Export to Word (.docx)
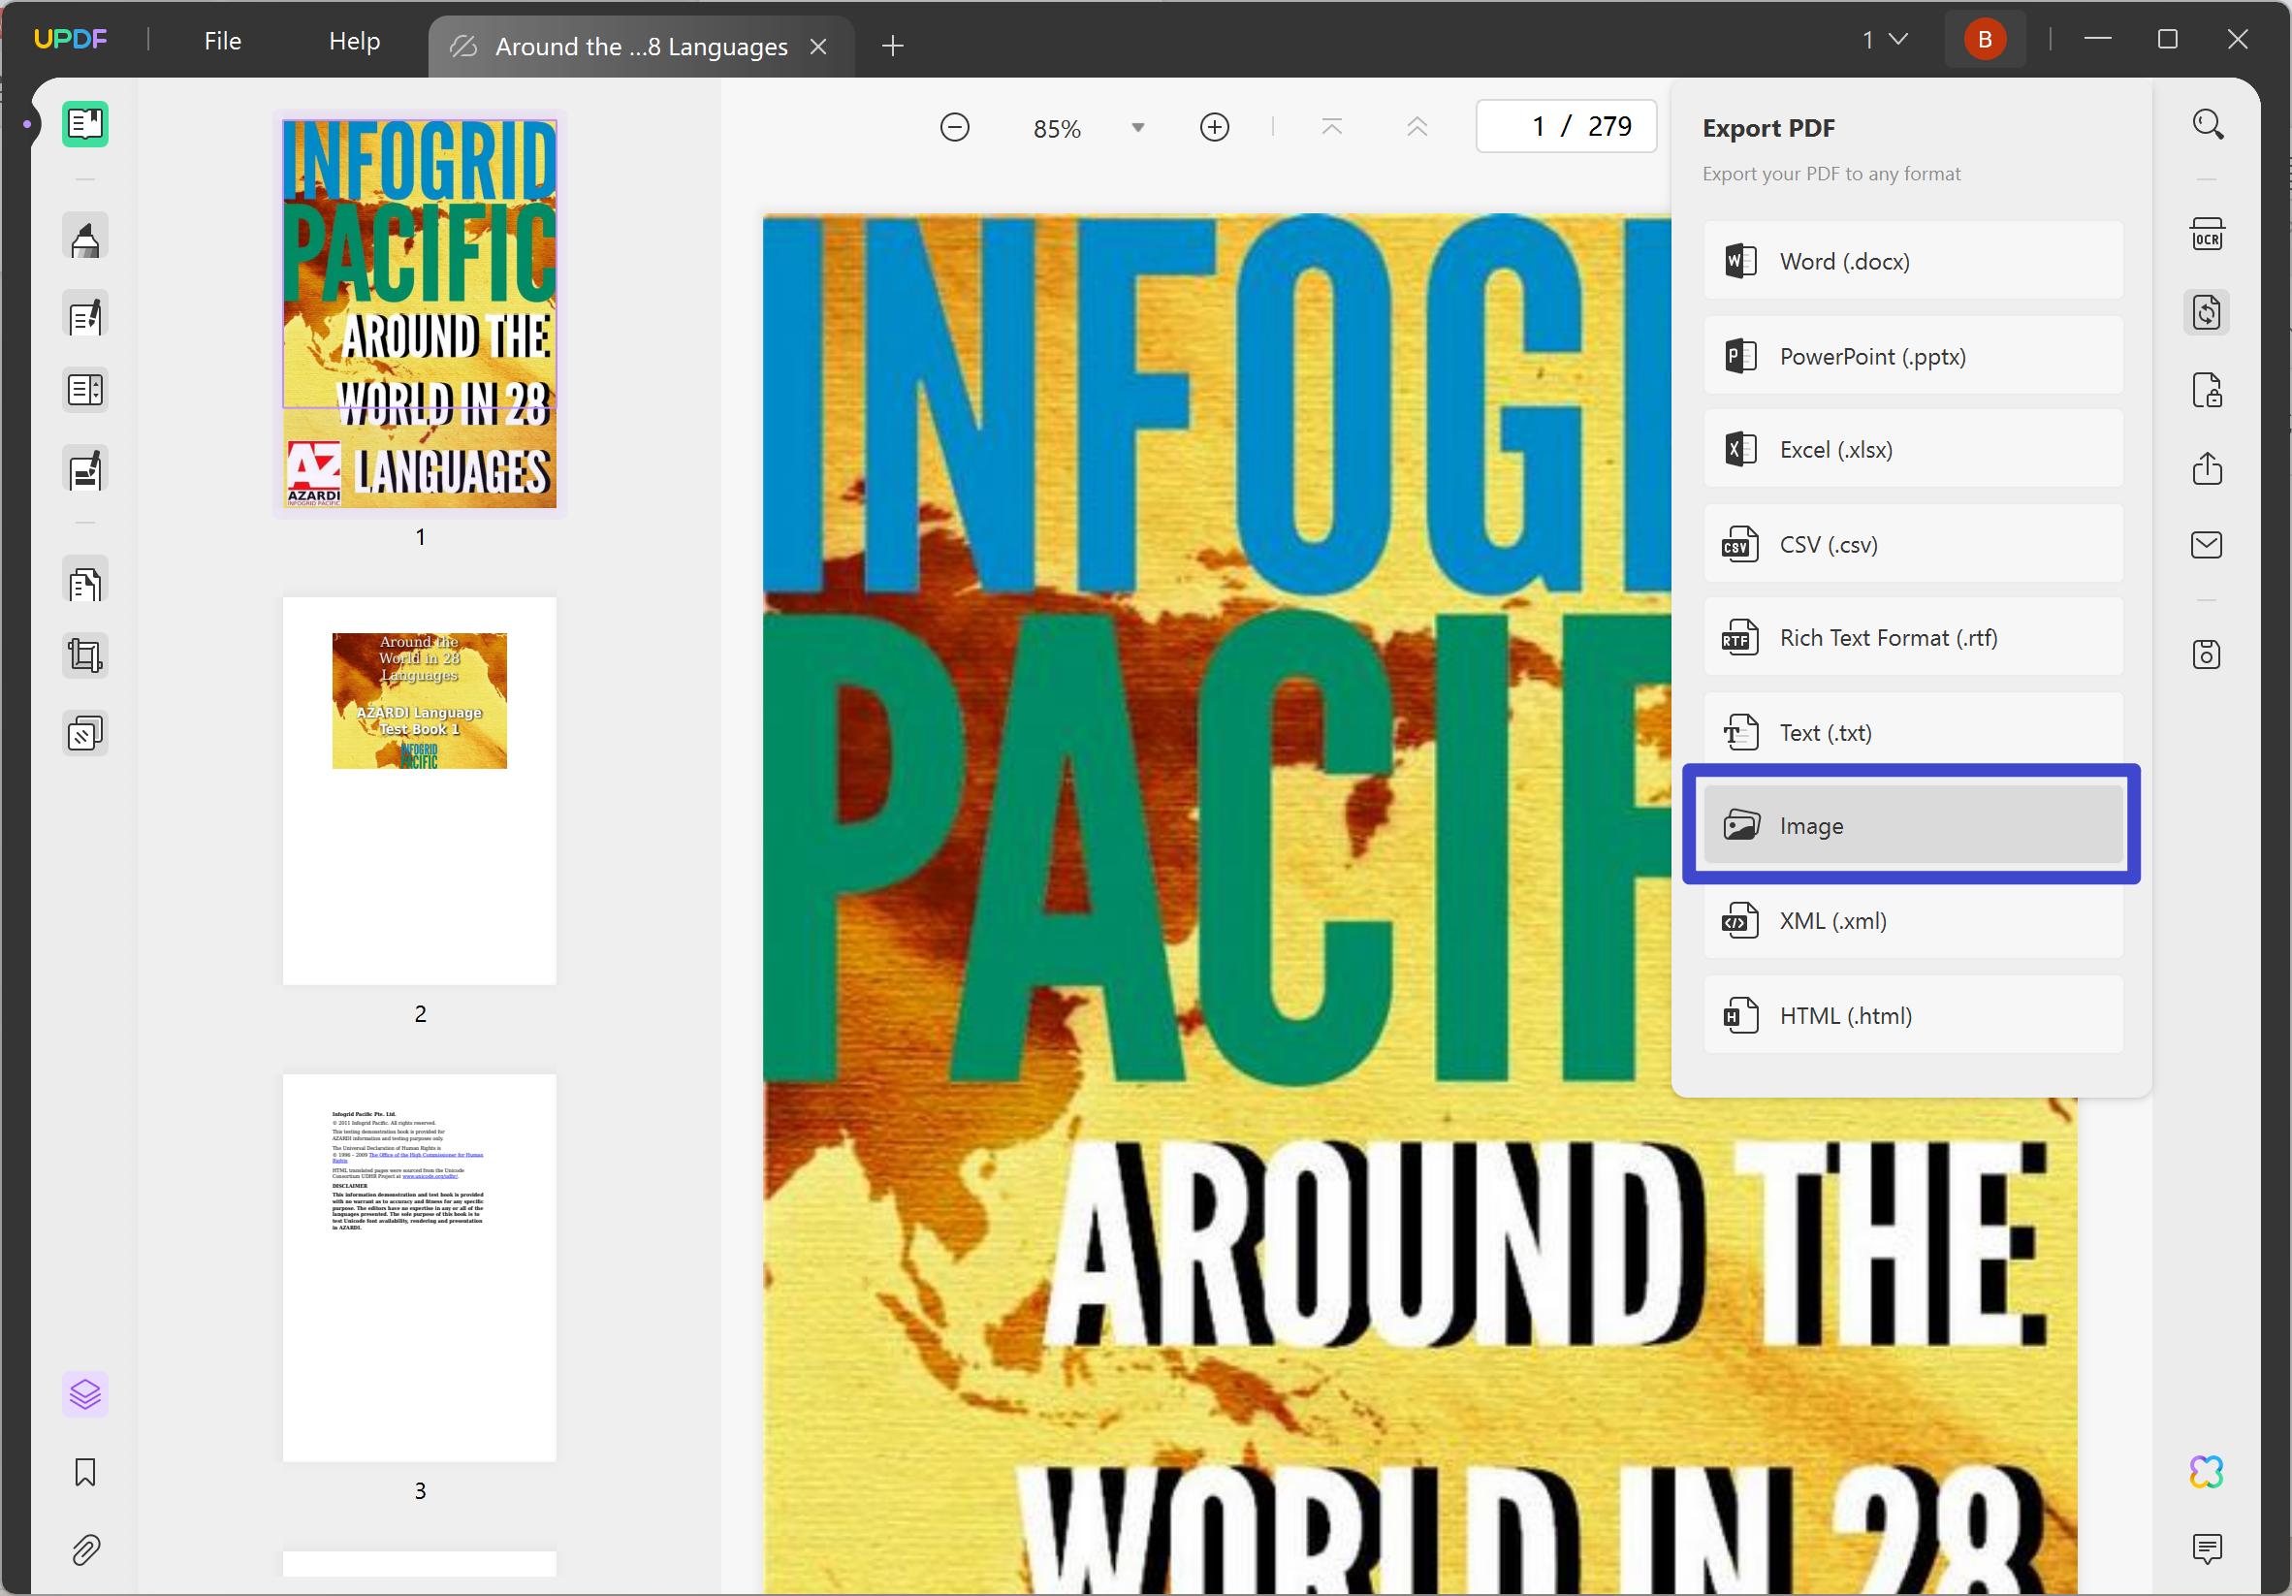2292x1596 pixels. point(1913,261)
